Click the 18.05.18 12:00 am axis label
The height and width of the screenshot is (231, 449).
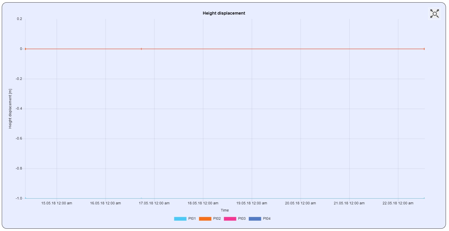203,203
